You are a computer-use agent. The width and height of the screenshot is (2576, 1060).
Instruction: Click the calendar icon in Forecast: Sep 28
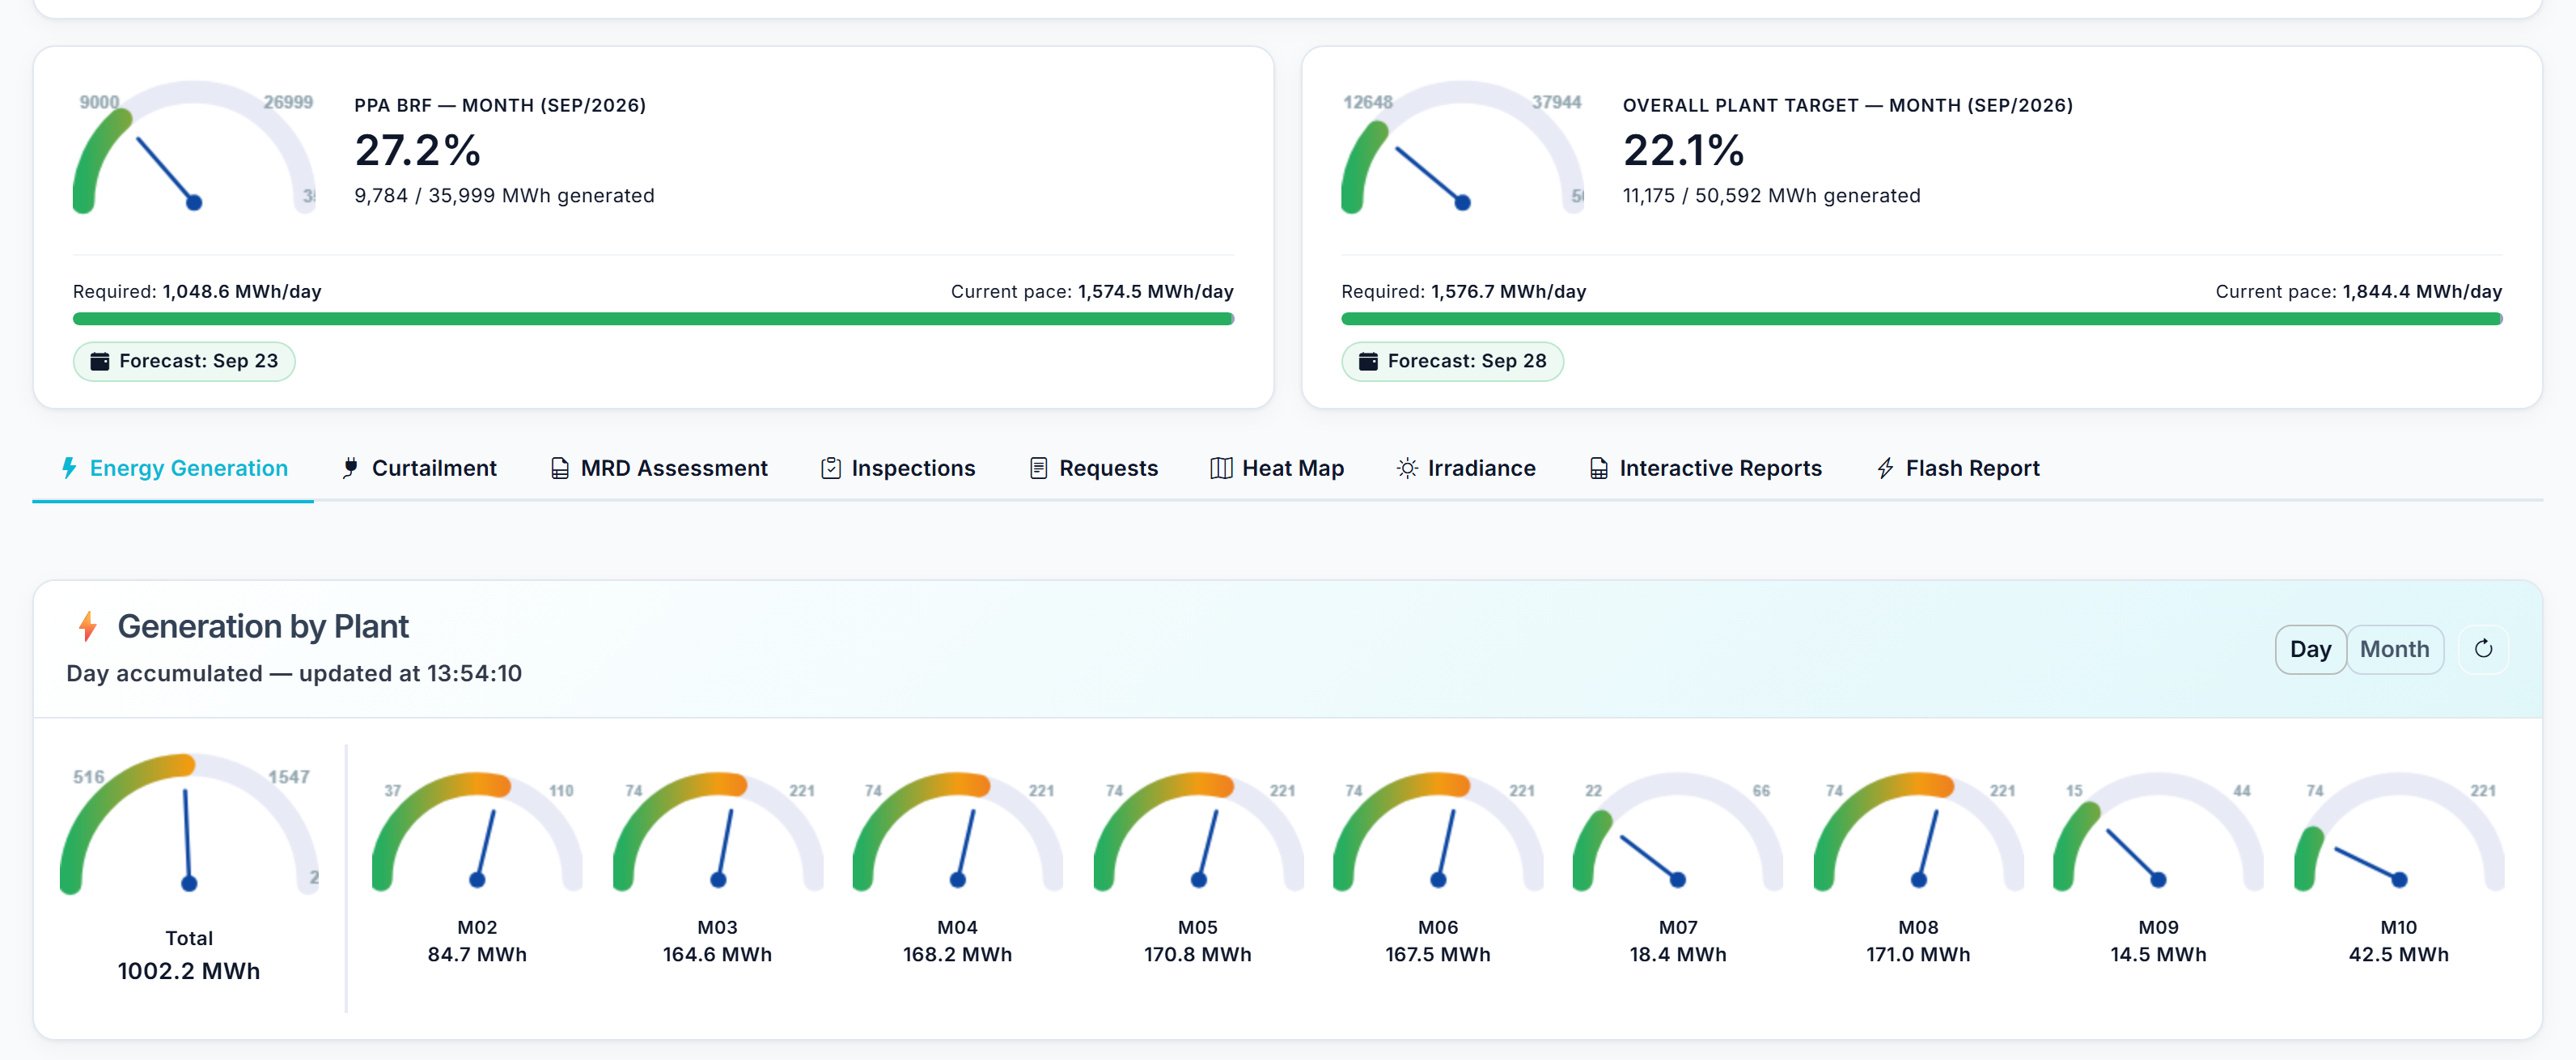[1368, 361]
